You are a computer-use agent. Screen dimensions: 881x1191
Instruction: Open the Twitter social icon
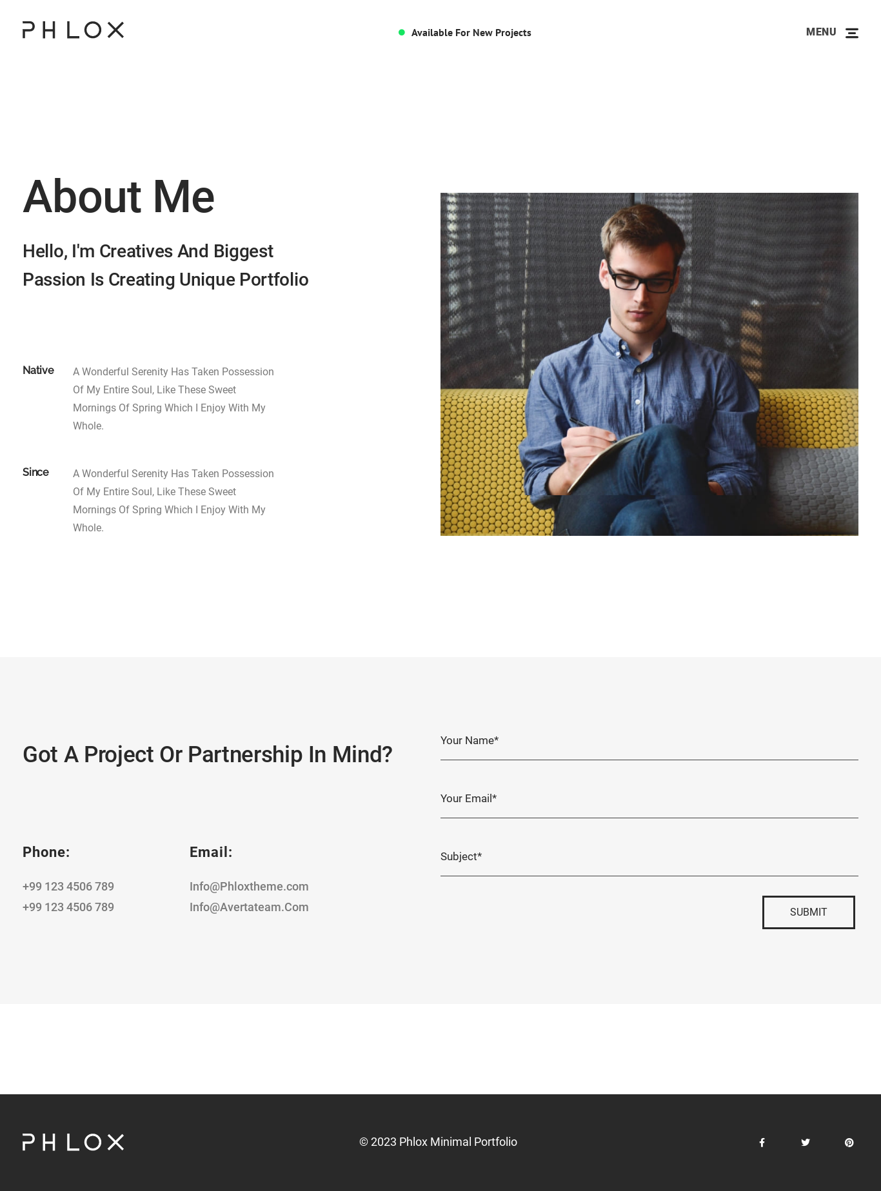pyautogui.click(x=806, y=1143)
